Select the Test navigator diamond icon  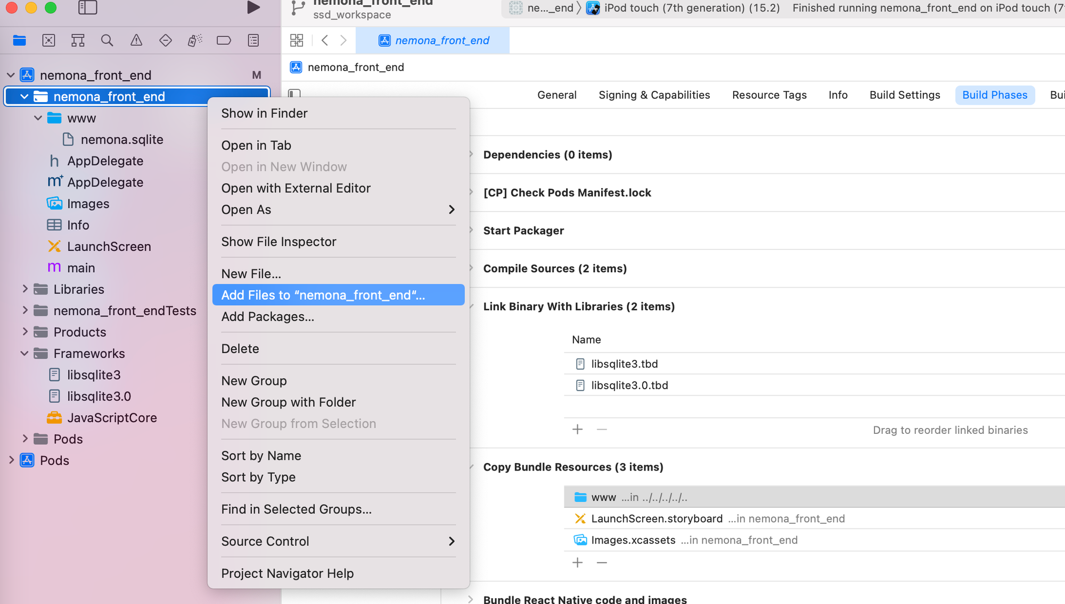pos(166,40)
